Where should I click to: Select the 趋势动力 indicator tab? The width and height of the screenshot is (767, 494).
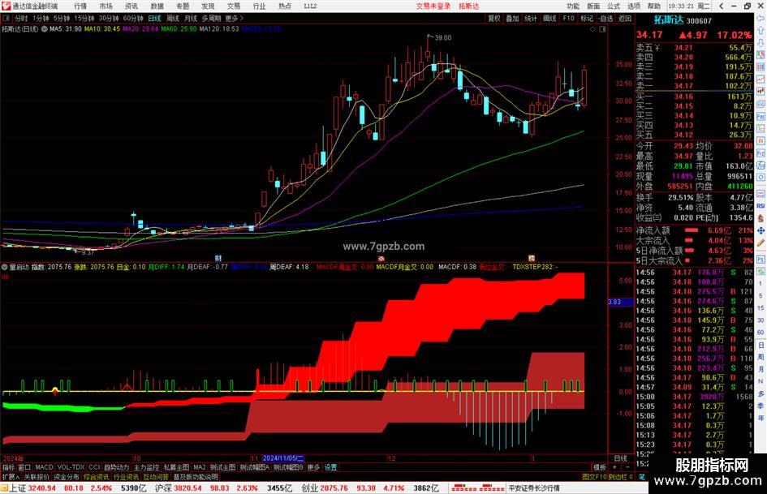pos(116,467)
